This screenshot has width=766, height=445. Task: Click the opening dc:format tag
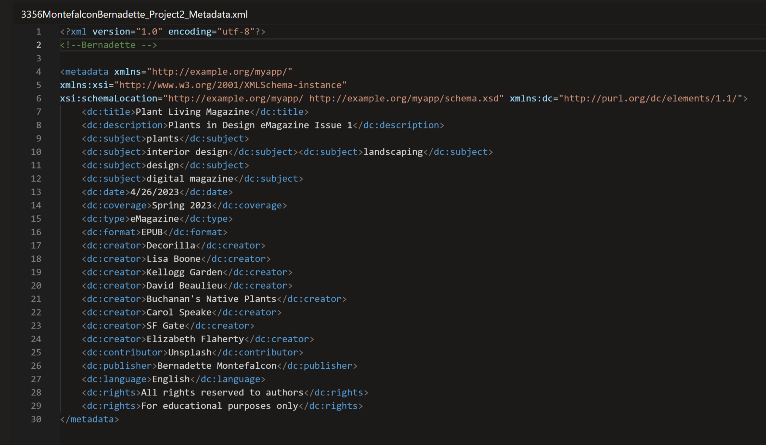tap(111, 232)
